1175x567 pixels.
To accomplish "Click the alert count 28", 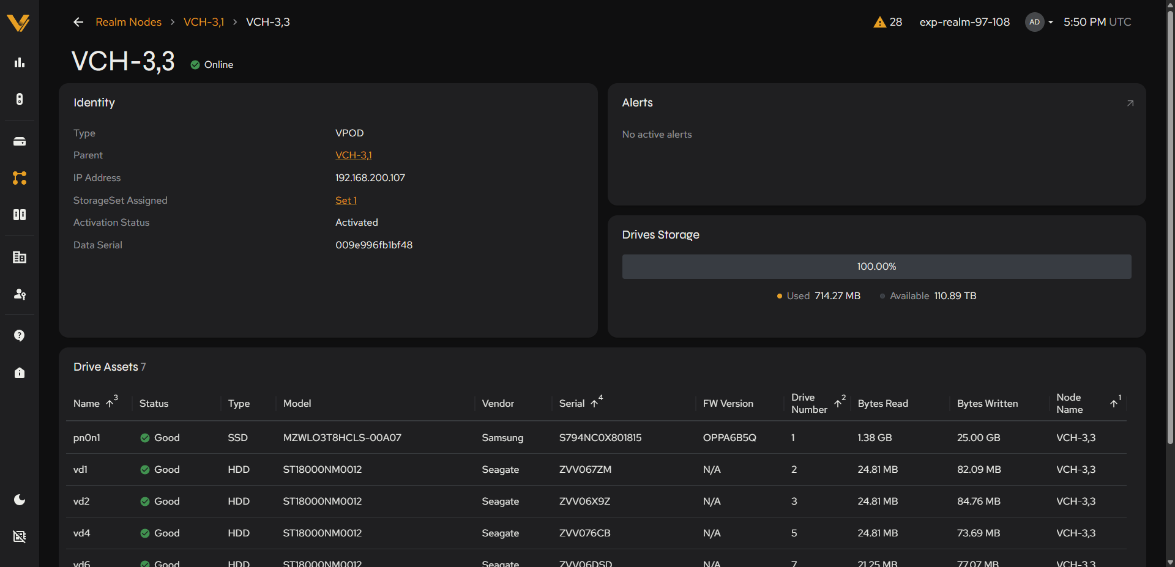I will click(896, 22).
